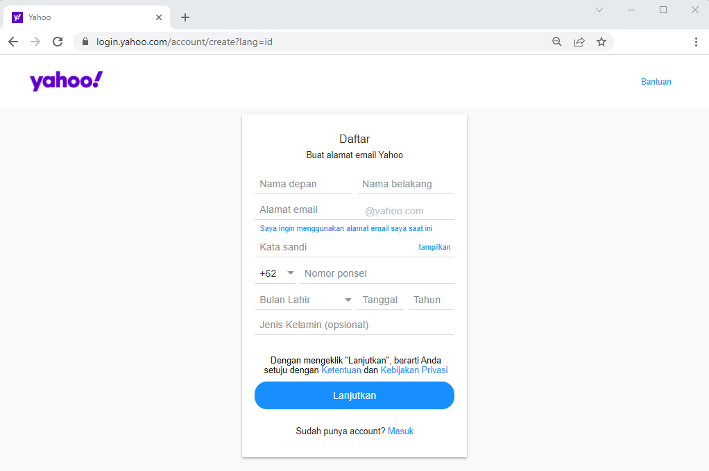Click Masuk to sign in
This screenshot has height=471, width=709.
click(x=400, y=431)
